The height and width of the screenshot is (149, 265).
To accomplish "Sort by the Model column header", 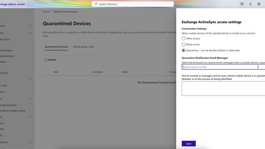I will [125, 72].
